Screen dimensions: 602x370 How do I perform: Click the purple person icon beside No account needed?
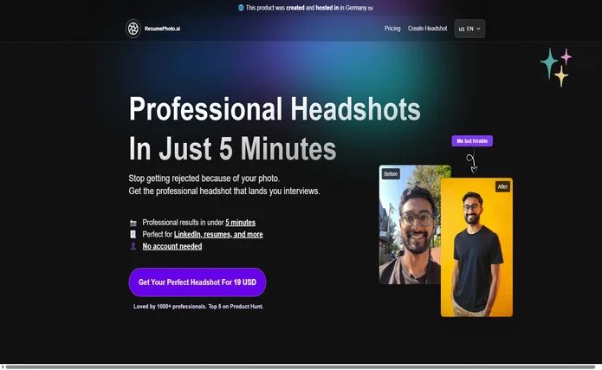(133, 247)
